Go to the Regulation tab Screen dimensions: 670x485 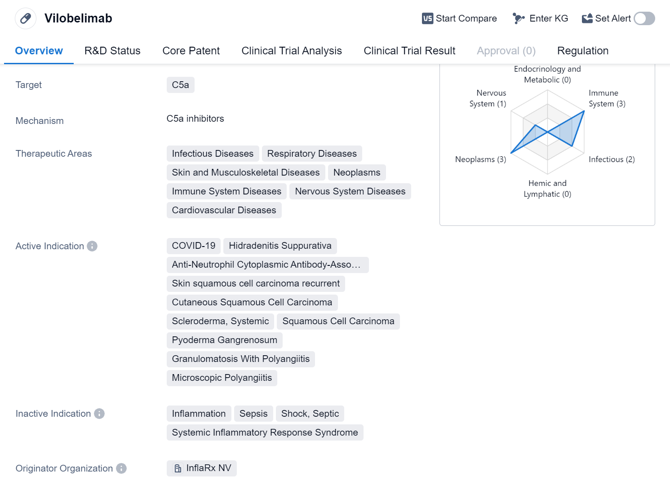click(x=582, y=51)
